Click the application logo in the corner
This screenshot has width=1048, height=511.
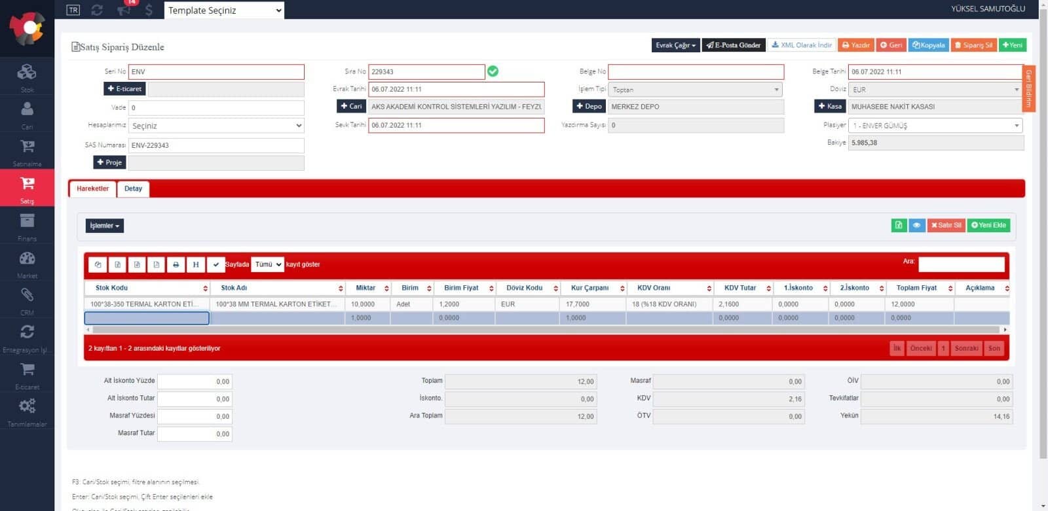[x=27, y=28]
